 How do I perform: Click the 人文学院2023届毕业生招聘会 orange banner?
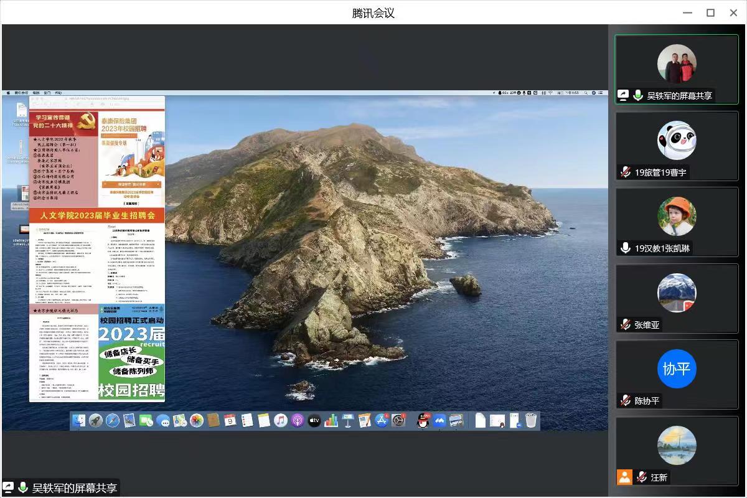97,215
